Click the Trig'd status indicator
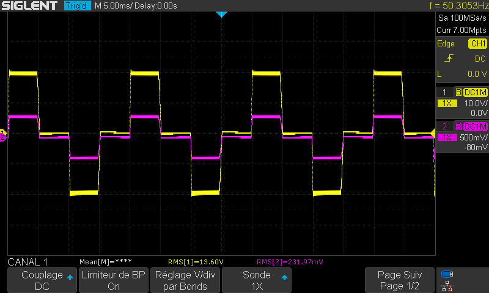 [x=78, y=5]
